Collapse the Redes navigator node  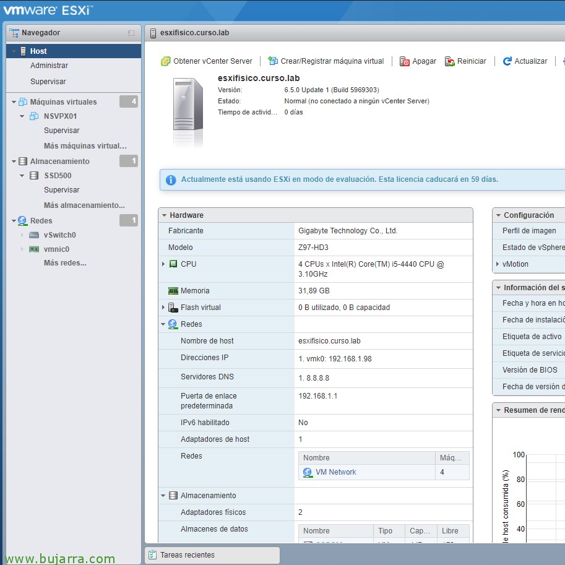(x=14, y=221)
